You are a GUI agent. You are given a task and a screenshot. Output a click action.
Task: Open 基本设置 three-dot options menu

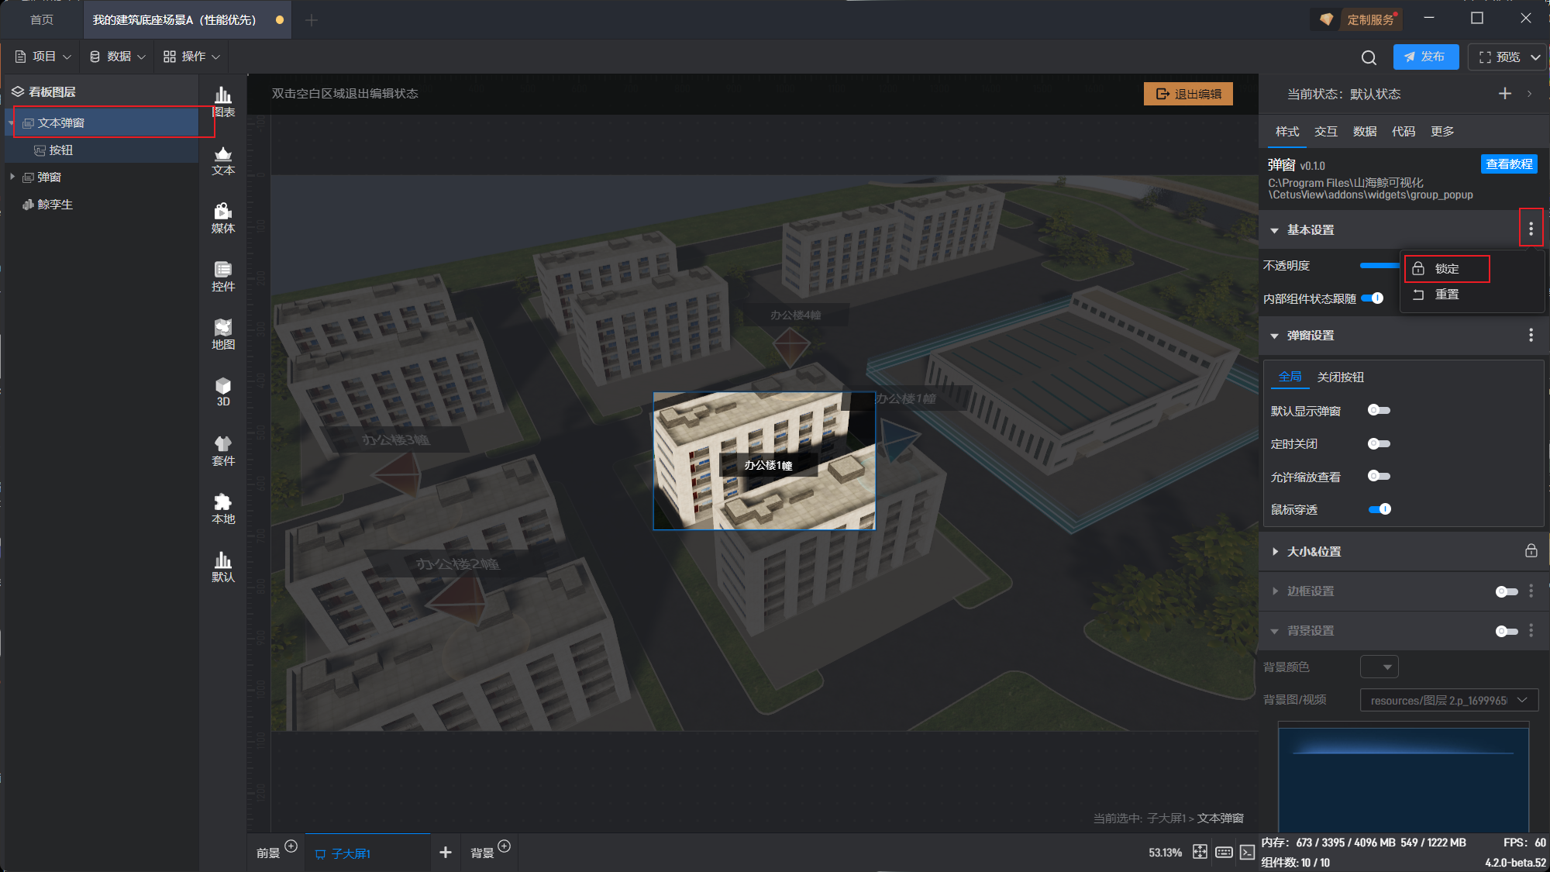coord(1531,229)
